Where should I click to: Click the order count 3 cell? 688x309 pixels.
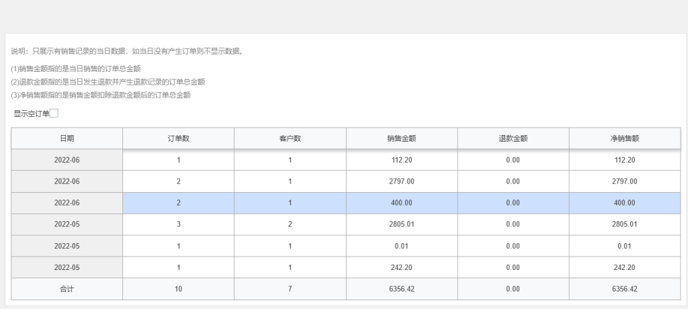[x=178, y=224]
